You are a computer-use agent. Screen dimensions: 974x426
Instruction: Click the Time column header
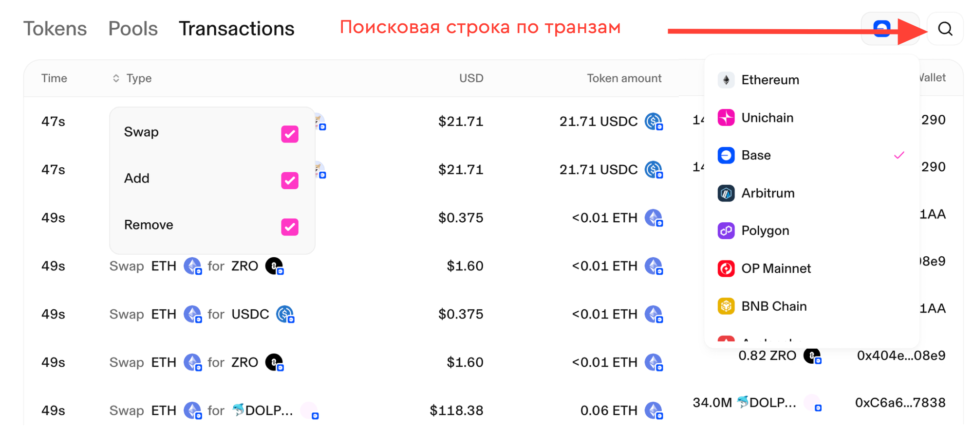(x=54, y=78)
